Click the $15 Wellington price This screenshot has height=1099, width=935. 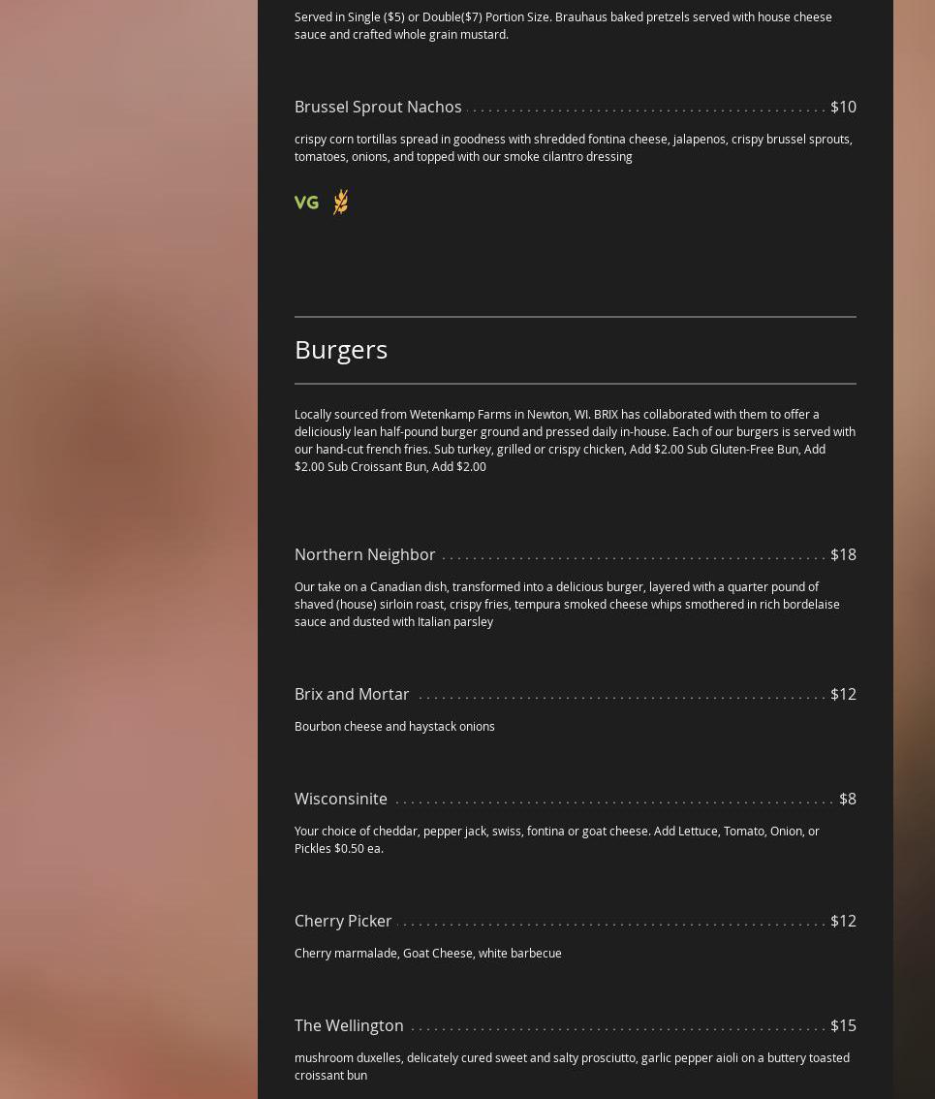coord(843,1025)
